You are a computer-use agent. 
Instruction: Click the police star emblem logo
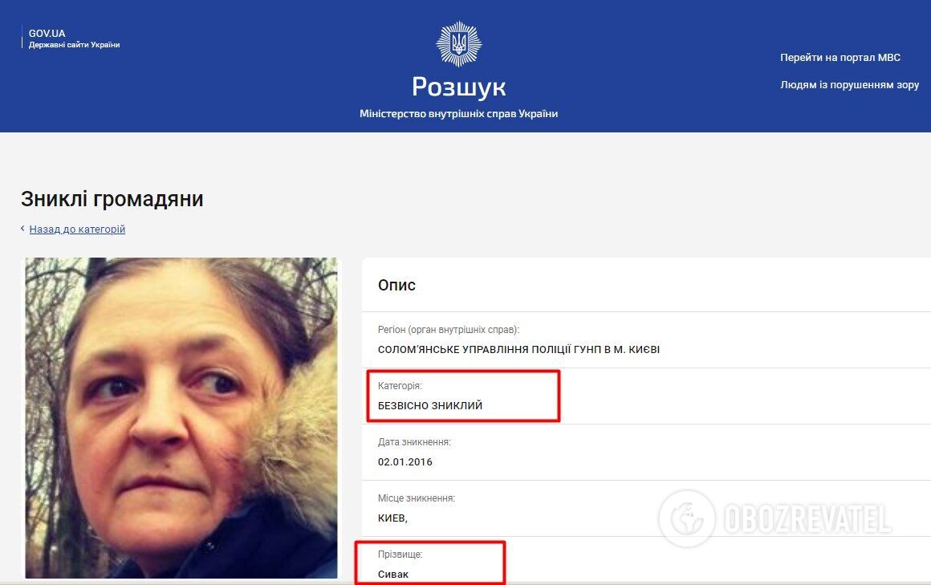[458, 44]
